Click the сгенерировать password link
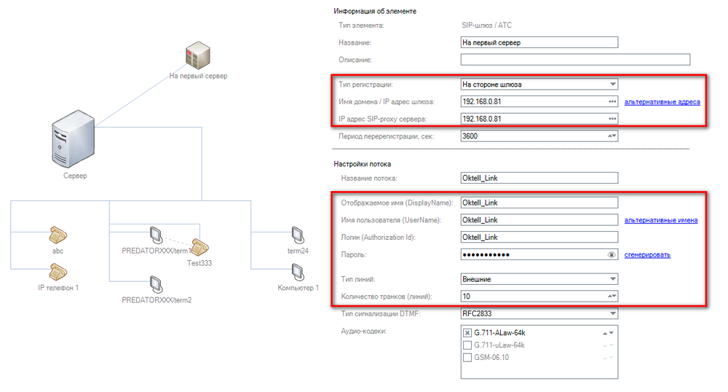728x392 pixels. tap(647, 255)
